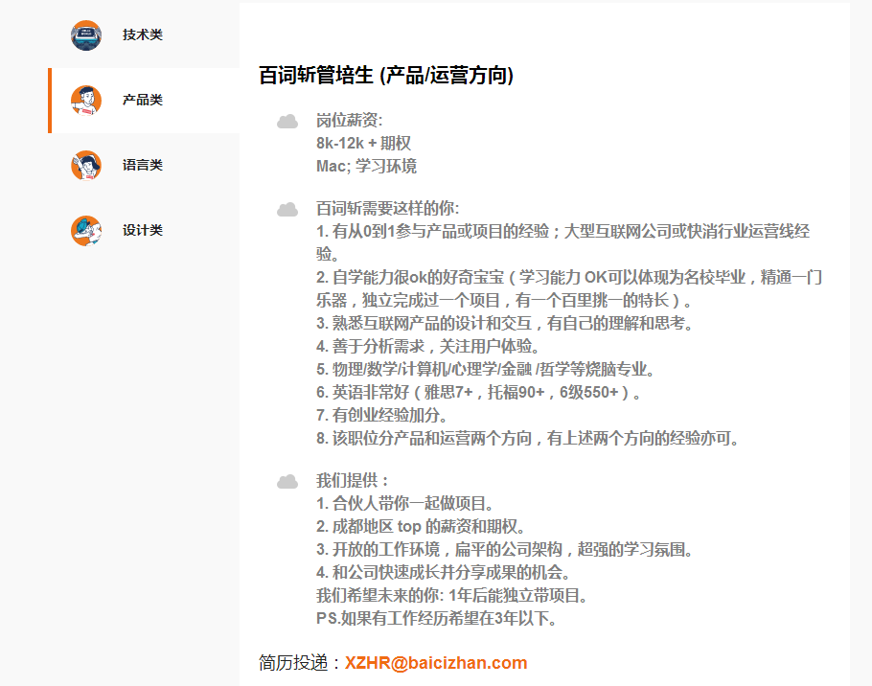This screenshot has height=686, width=872.
Task: Click the cloud icon beside 百词斩需要这样的你
Action: pos(287,209)
